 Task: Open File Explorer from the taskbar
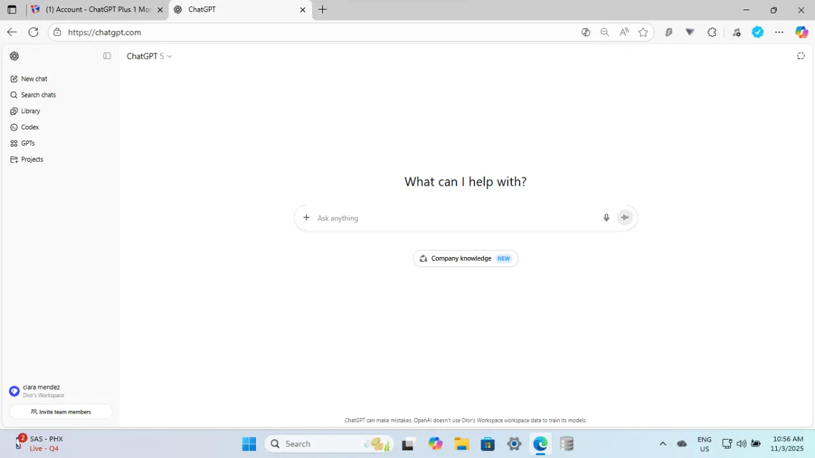click(462, 443)
